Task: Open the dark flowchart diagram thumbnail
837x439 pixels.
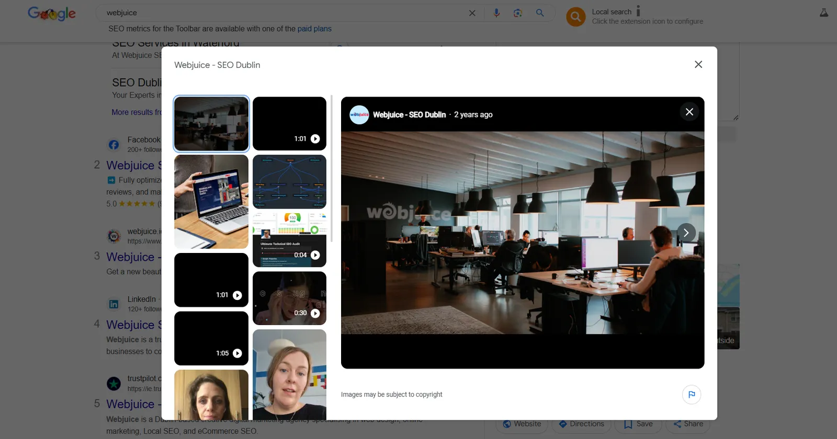Action: [289, 182]
